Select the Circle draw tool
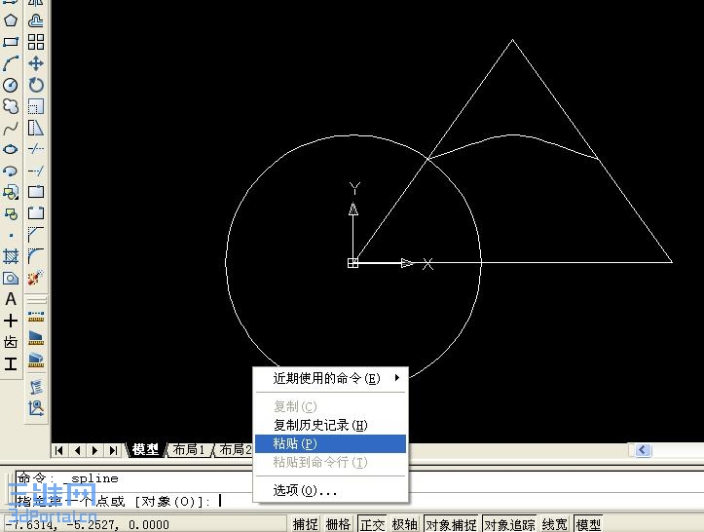 [x=11, y=85]
